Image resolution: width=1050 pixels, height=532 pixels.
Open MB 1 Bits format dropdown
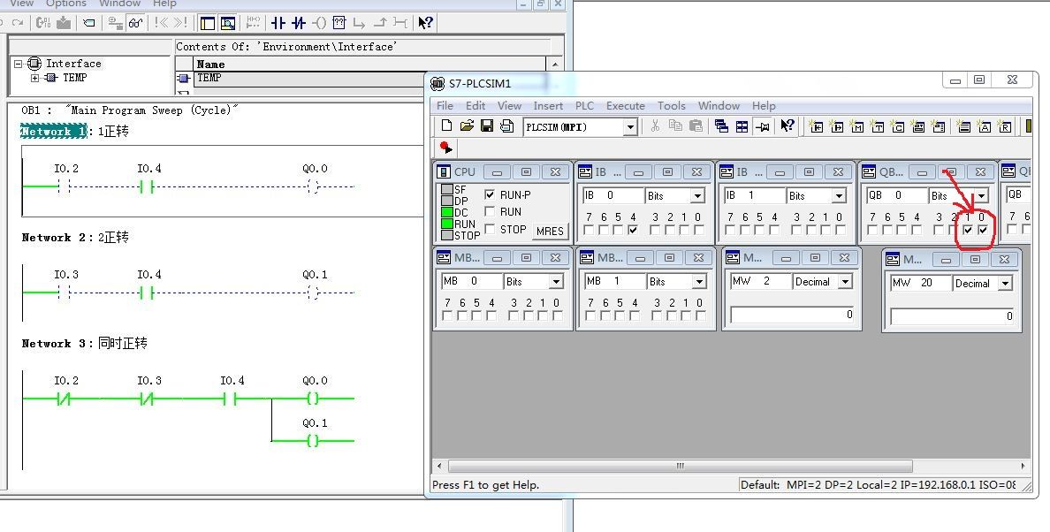(698, 281)
